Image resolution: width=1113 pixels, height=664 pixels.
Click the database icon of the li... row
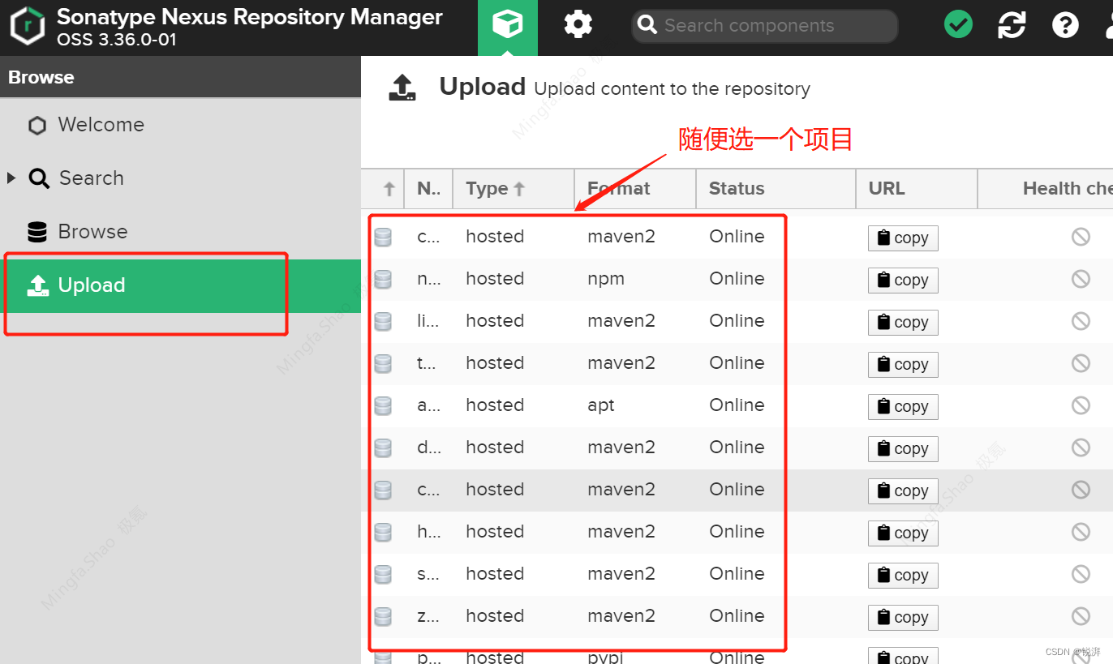pos(383,321)
